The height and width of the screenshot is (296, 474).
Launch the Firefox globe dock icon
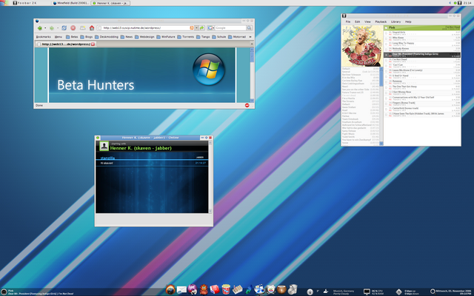pyautogui.click(x=170, y=289)
